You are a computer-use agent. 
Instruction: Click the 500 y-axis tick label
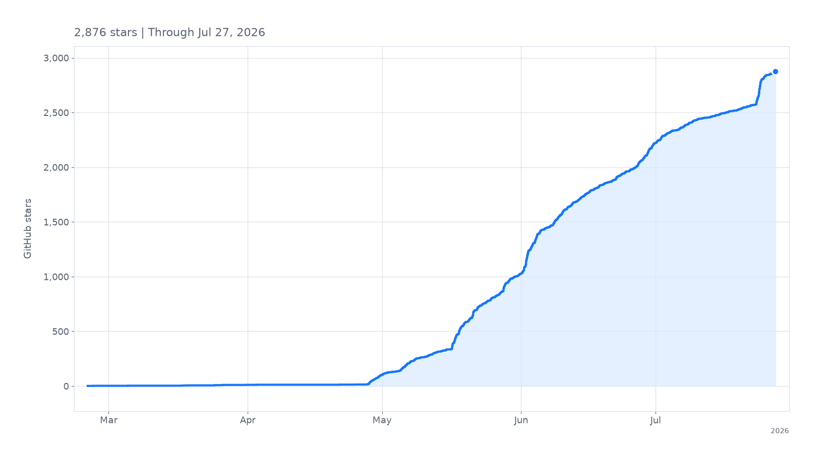pos(61,331)
